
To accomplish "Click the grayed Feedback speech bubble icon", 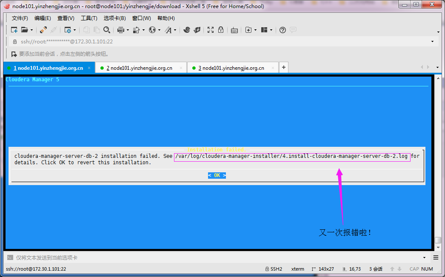I will 293,29.
